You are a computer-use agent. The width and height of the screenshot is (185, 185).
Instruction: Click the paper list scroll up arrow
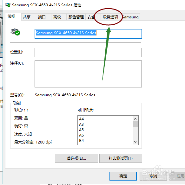[135, 119]
